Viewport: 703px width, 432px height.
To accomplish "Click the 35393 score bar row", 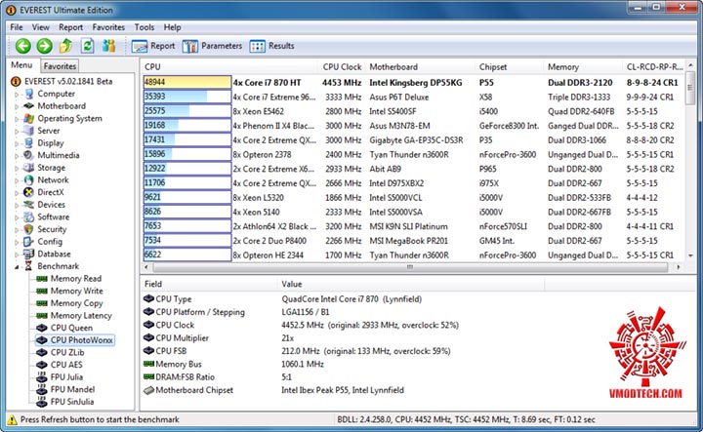I will pyautogui.click(x=187, y=97).
